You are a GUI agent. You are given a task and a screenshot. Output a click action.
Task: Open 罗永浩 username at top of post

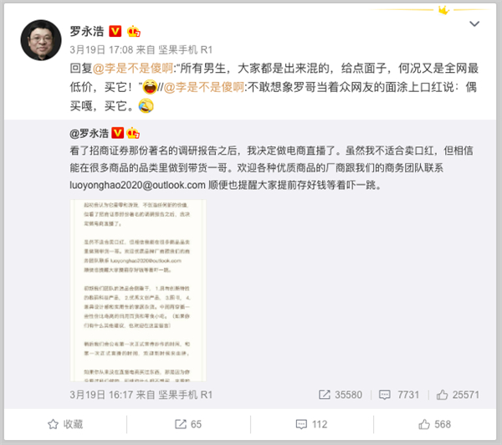(x=87, y=32)
